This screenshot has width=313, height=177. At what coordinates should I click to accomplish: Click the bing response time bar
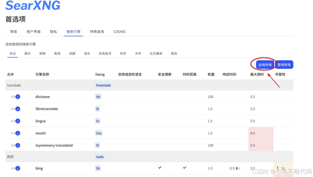pos(238,168)
